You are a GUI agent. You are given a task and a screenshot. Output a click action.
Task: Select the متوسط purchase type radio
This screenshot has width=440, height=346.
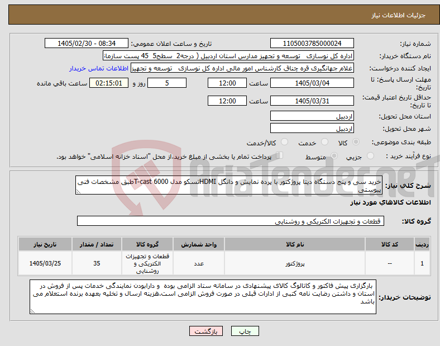[x=334, y=155]
